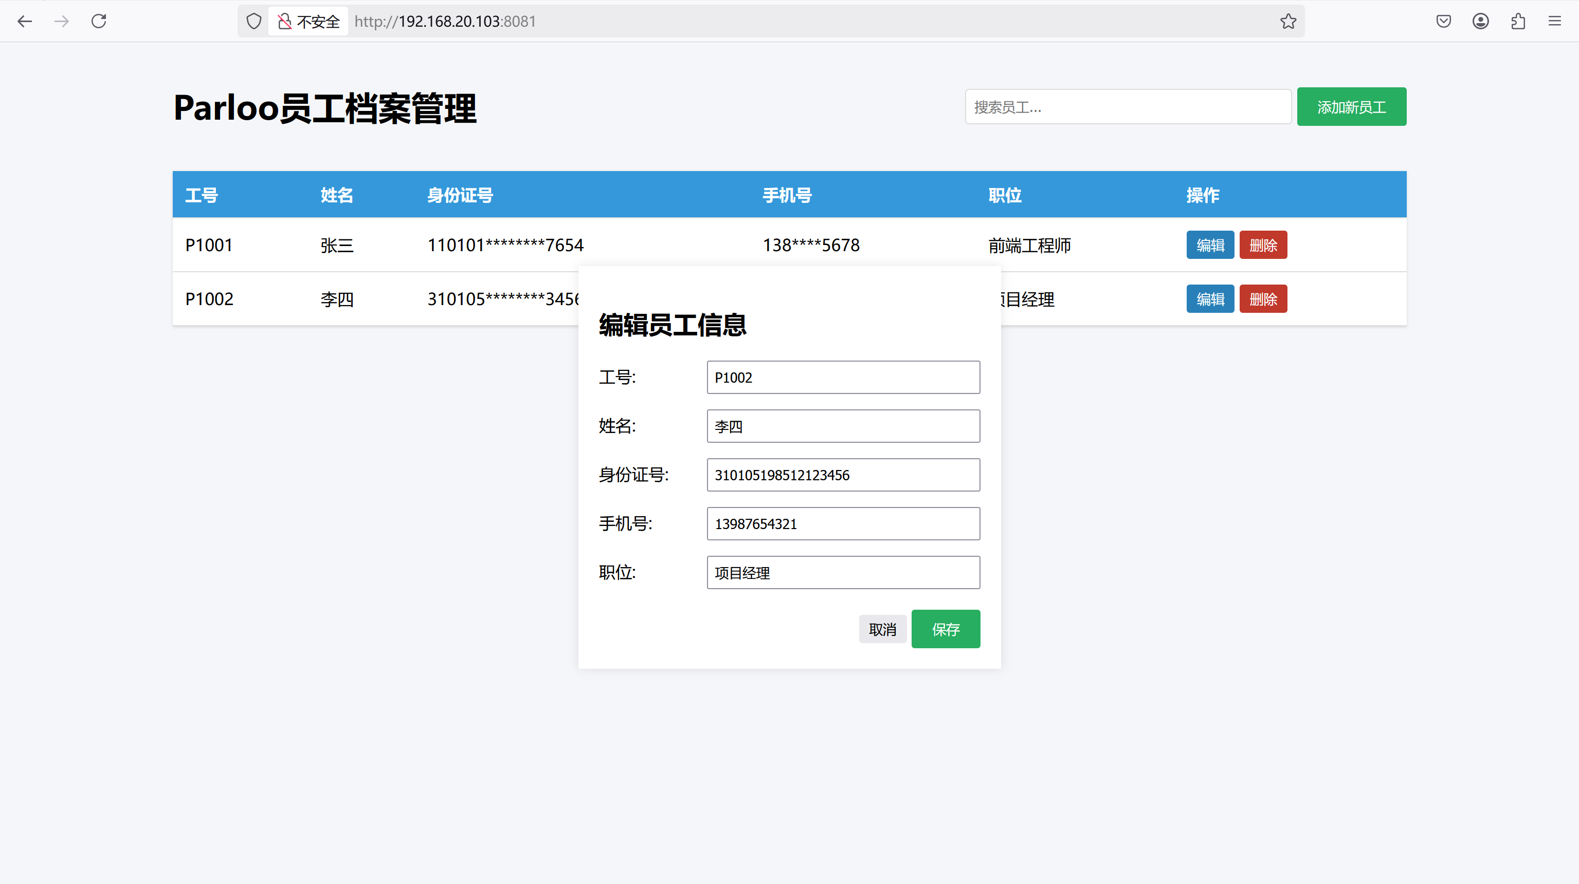Click the 姓名 column header
The image size is (1579, 884).
pos(337,195)
